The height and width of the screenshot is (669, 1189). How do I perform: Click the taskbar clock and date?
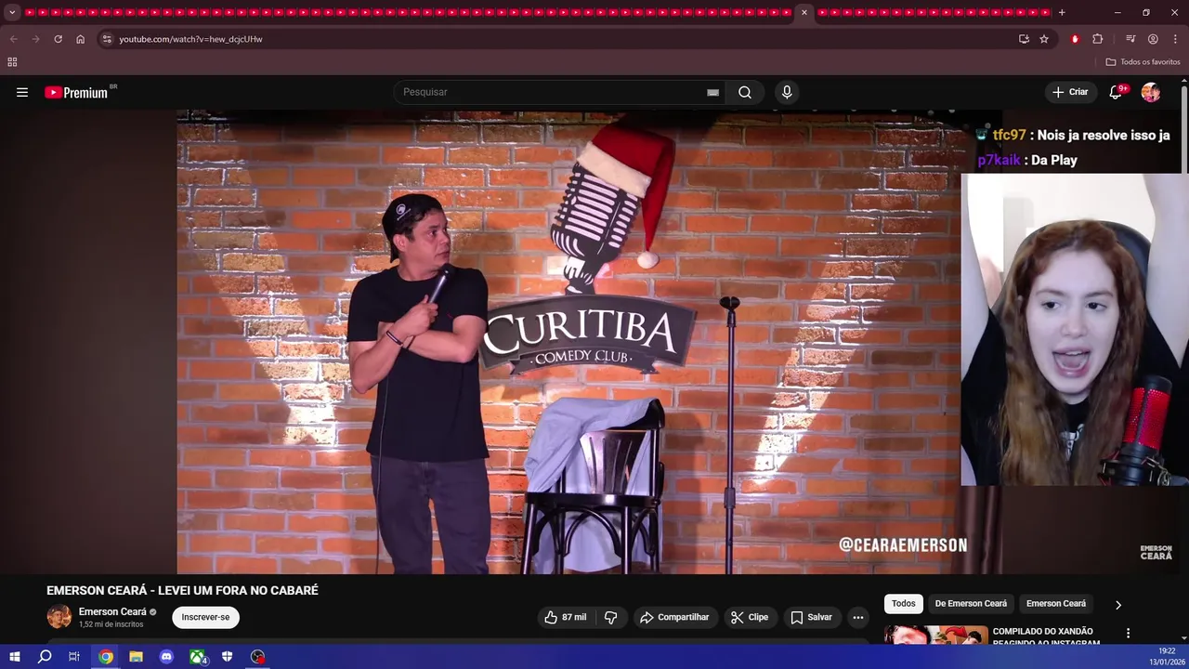click(1167, 657)
